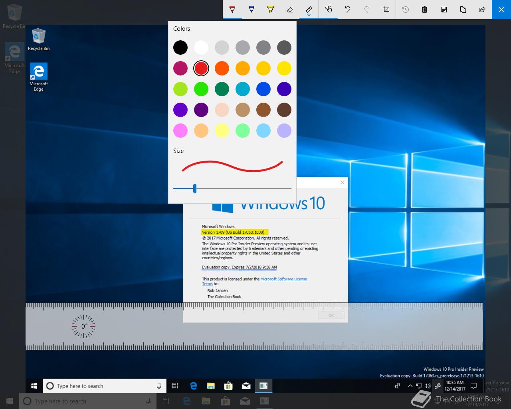511x409 pixels.
Task: Choose the teal cyan swatch
Action: pyautogui.click(x=243, y=89)
